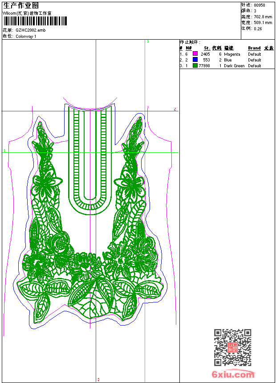276x383 pixels.
Task: Click the Dark Green color swatch
Action: click(x=195, y=65)
